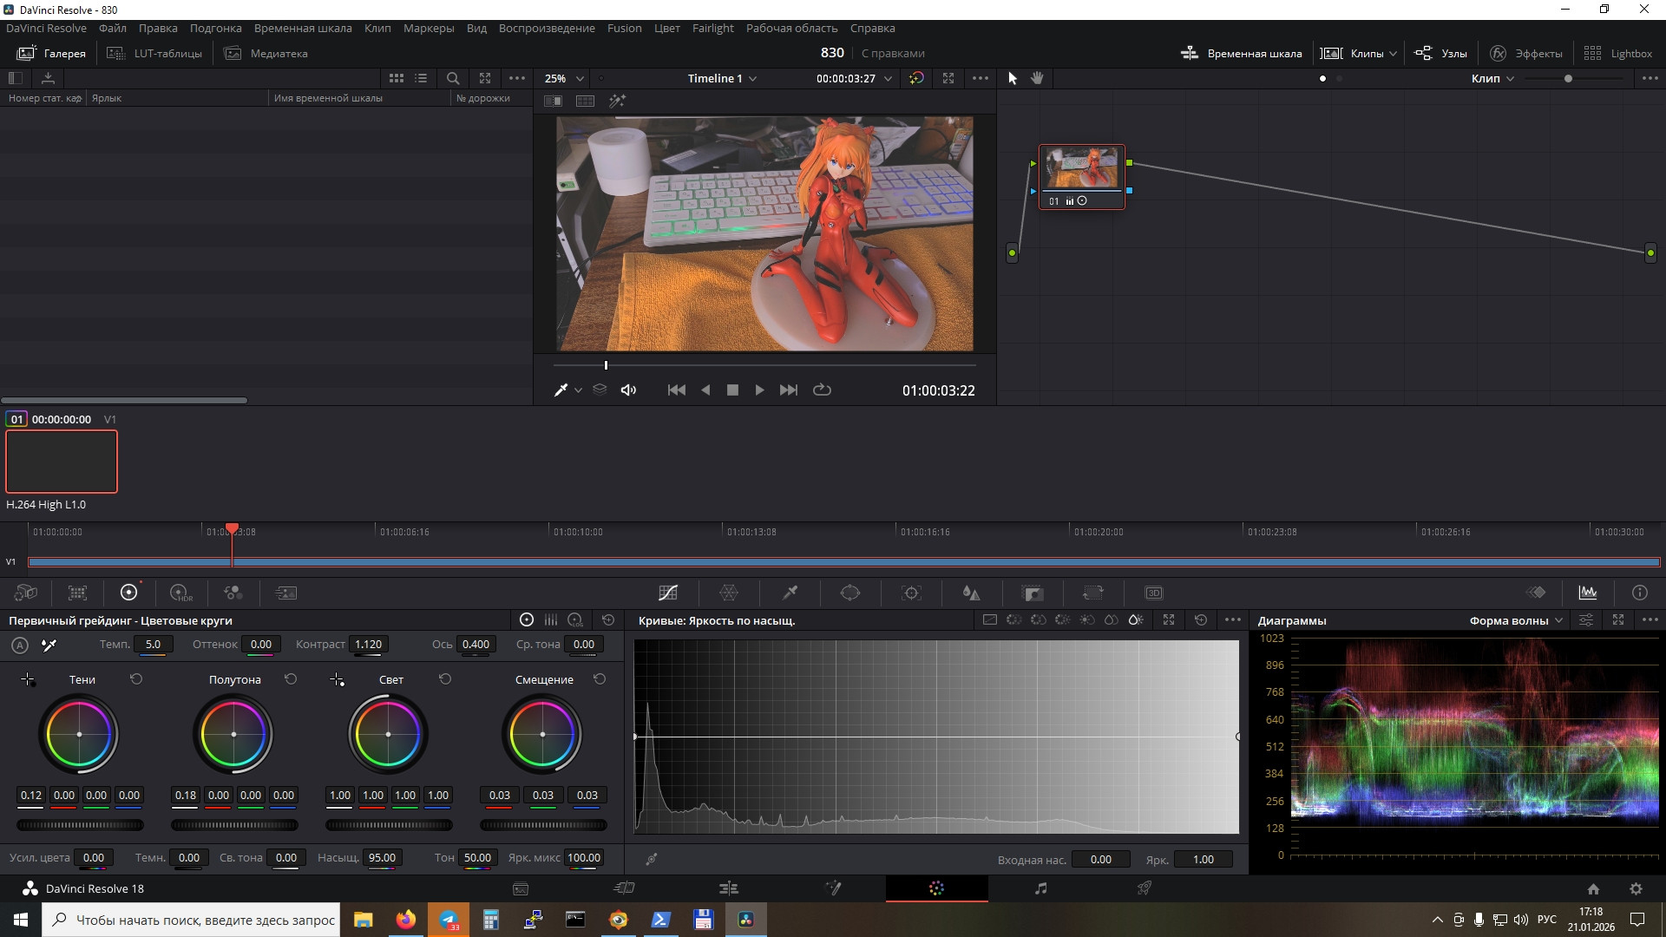
Task: Click the Shadows (Тени) master wheel slider
Action: click(80, 825)
